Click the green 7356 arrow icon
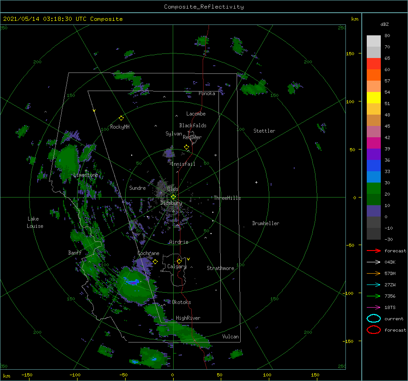Screen dimensions: 408x381 pyautogui.click(x=374, y=296)
